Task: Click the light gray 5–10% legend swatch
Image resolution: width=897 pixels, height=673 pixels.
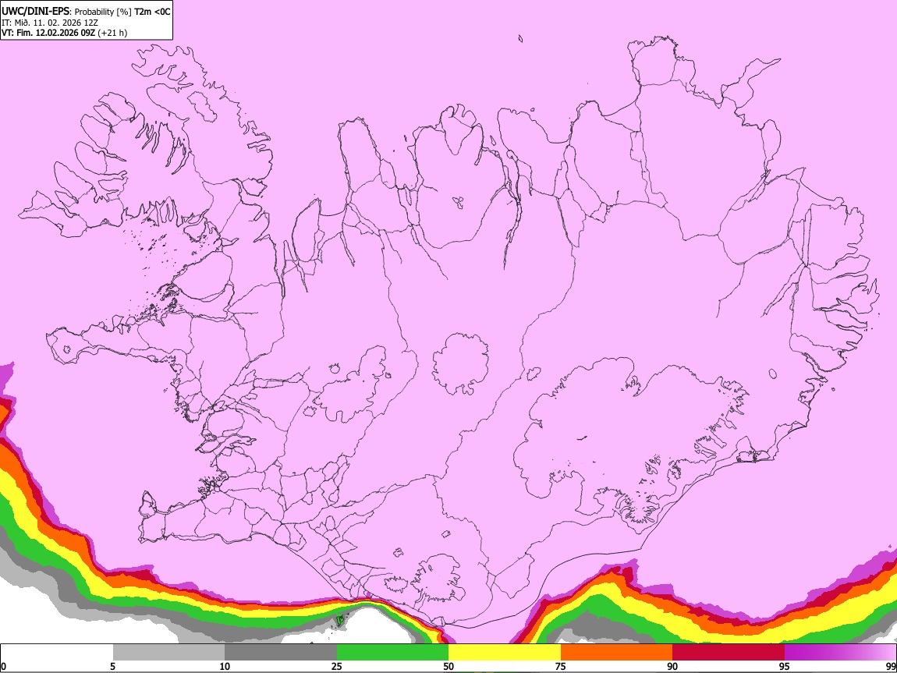Action: coord(168,653)
